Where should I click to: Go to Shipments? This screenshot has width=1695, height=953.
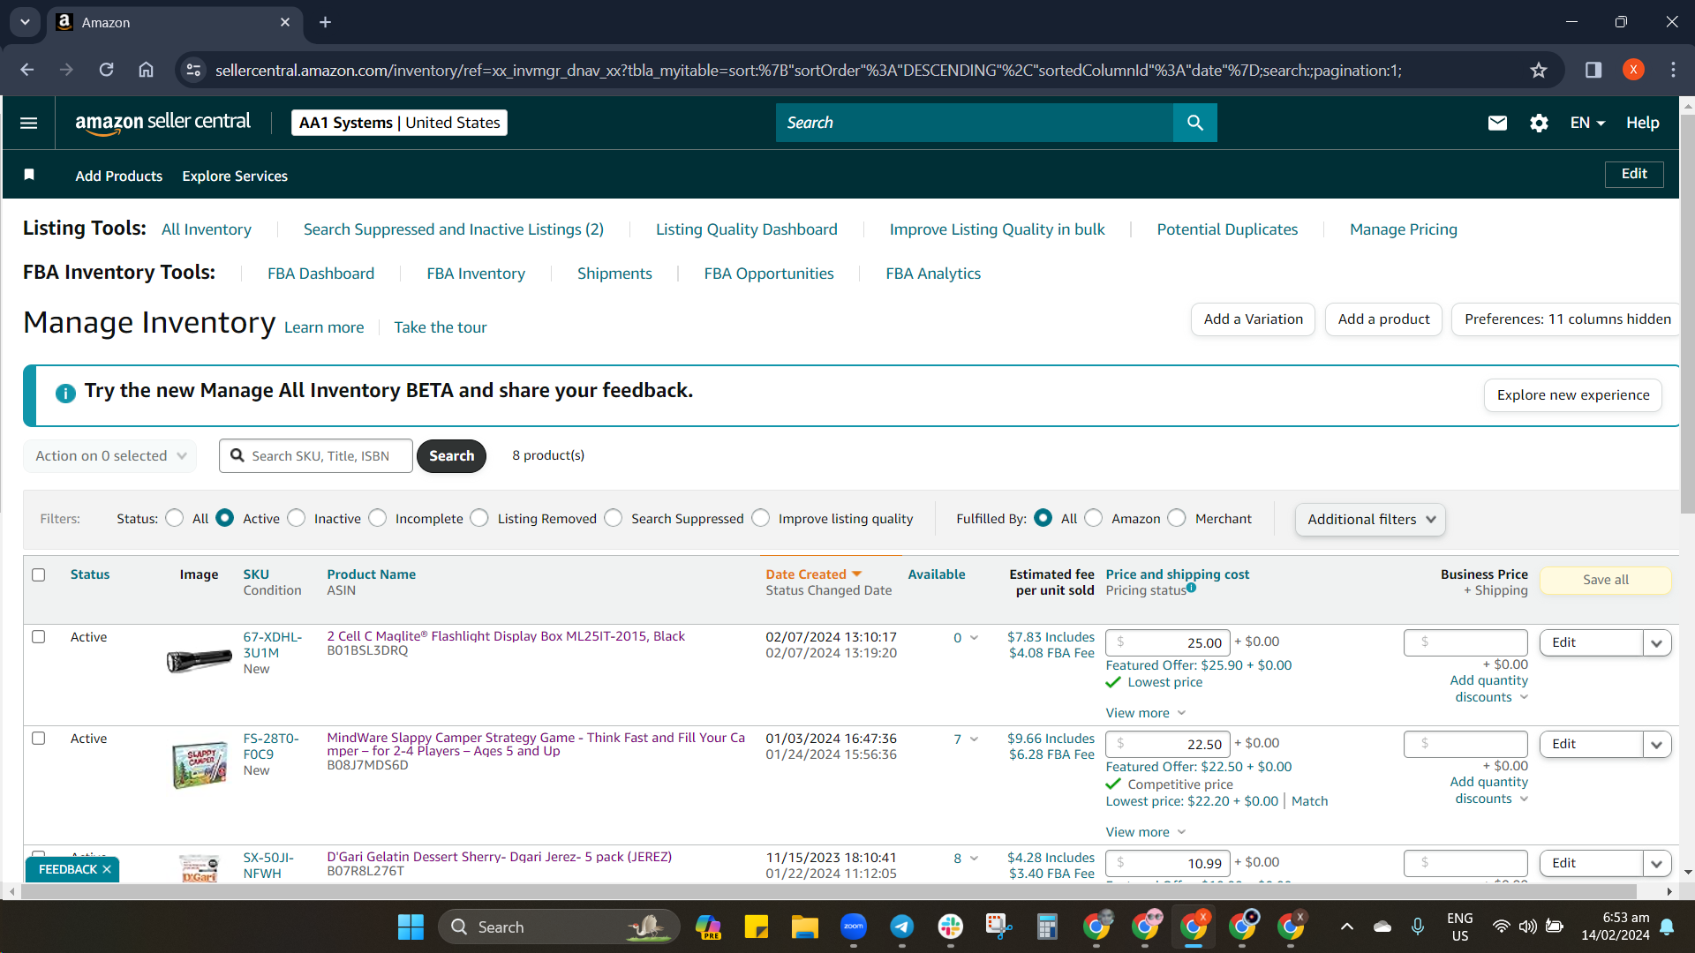(x=614, y=274)
